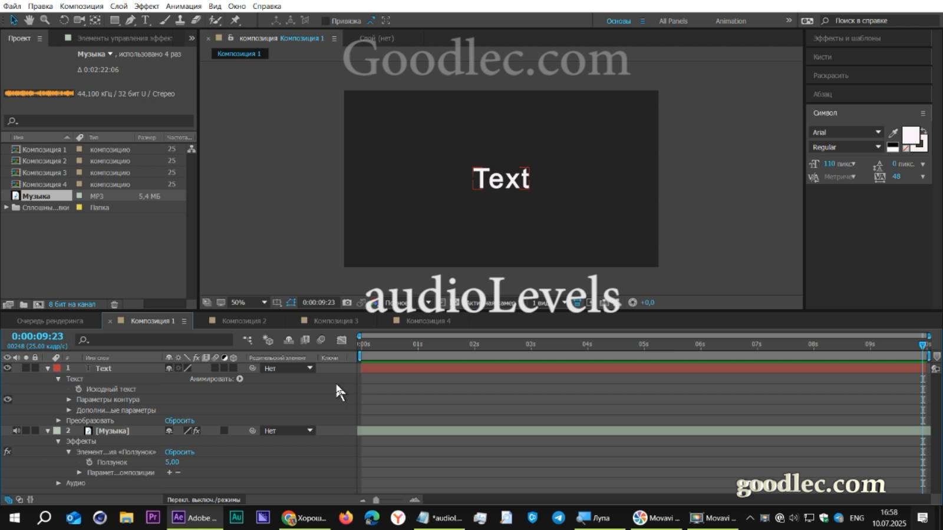The width and height of the screenshot is (943, 530).
Task: Open the Adobe Audition app from taskbar
Action: coord(236,518)
